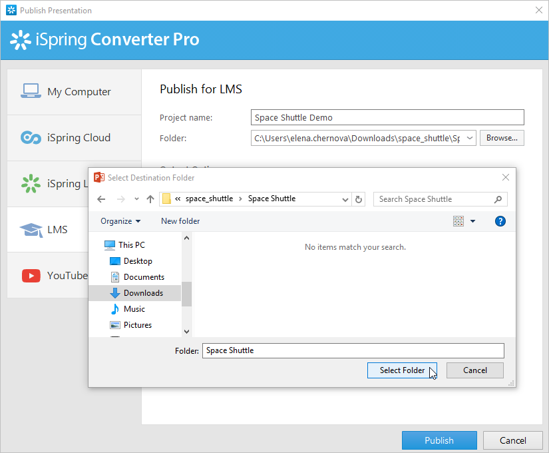Go up one folder level
The height and width of the screenshot is (453, 549).
click(x=150, y=199)
